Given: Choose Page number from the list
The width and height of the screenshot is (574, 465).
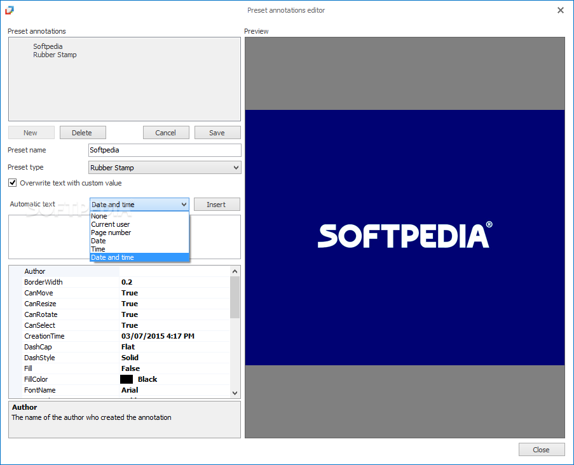Looking at the screenshot, I should [x=139, y=232].
